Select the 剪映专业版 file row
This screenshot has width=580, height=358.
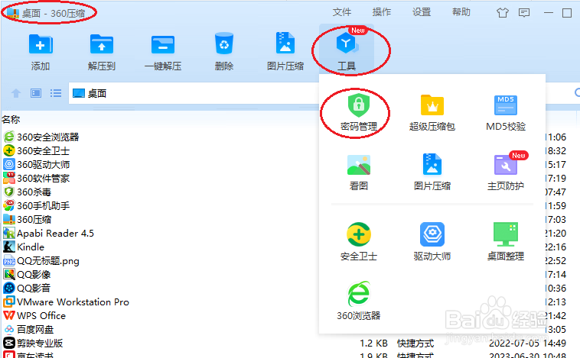[33, 343]
